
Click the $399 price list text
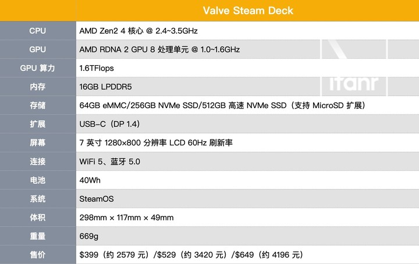(191, 255)
